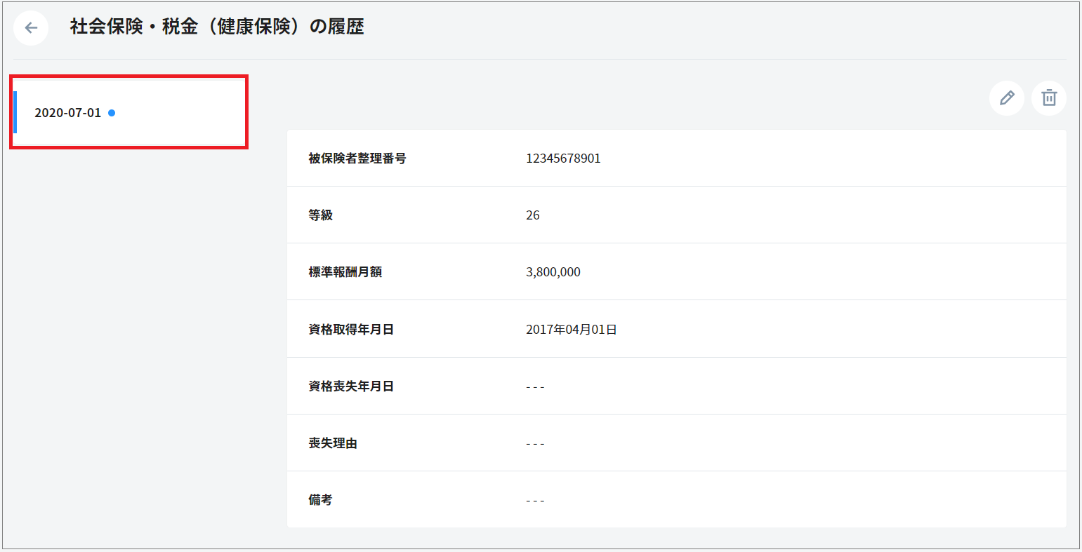
Task: Click the date 2017年04月01日
Action: click(572, 329)
